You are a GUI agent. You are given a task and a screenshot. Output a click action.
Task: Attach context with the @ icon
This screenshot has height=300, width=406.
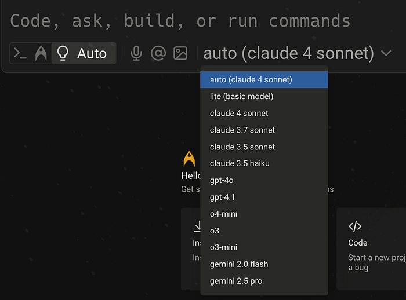pos(158,53)
